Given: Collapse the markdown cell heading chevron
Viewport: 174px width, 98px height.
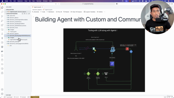Looking at the screenshot, I should [x=33, y=17].
